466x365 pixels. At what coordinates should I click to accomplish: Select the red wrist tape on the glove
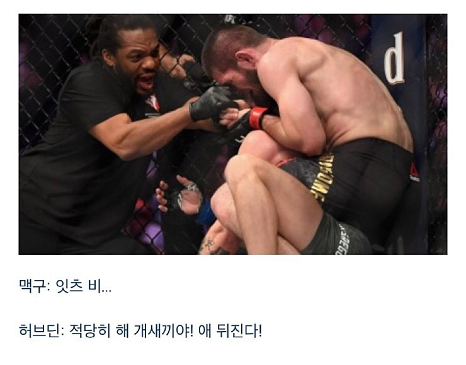coord(258,118)
